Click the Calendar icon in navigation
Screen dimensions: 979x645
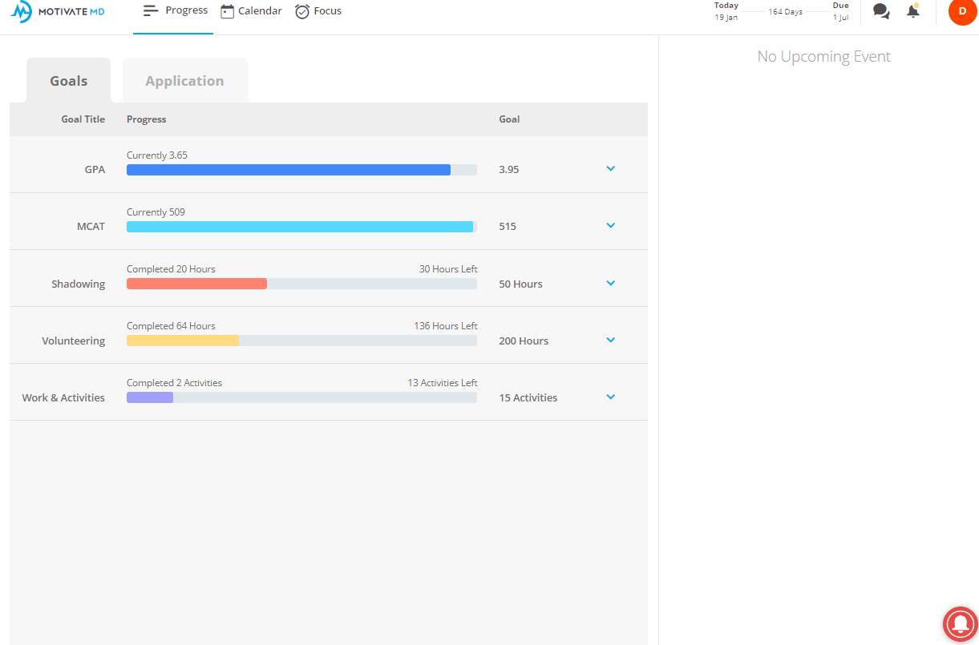pos(228,11)
